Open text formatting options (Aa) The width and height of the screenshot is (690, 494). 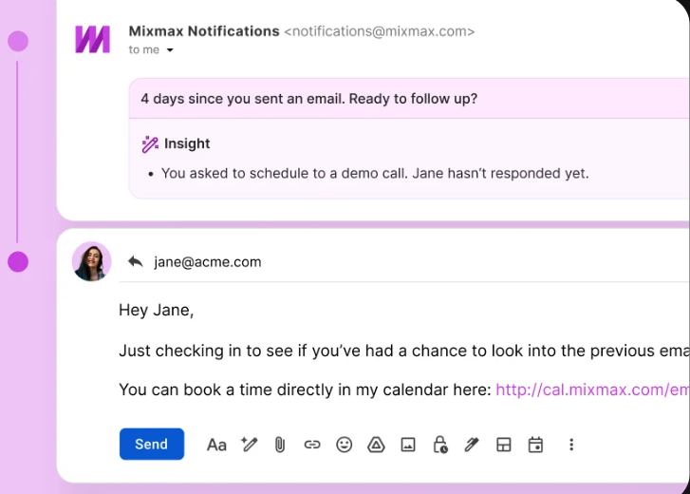pos(216,445)
